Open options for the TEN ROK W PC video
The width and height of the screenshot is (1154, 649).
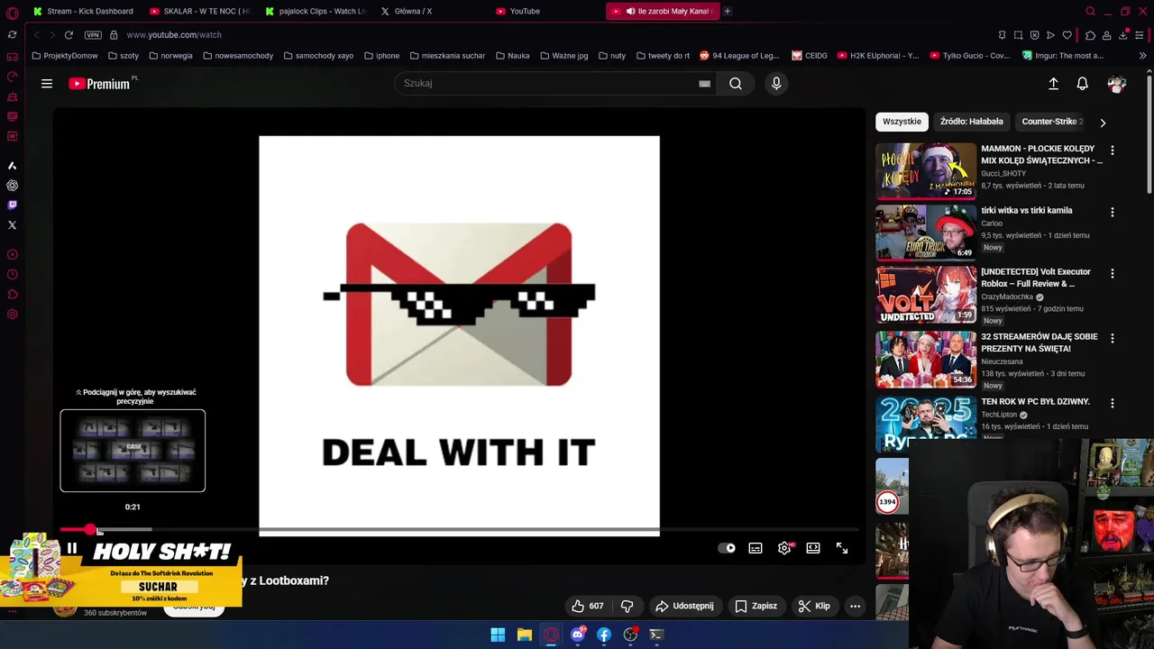1112,403
